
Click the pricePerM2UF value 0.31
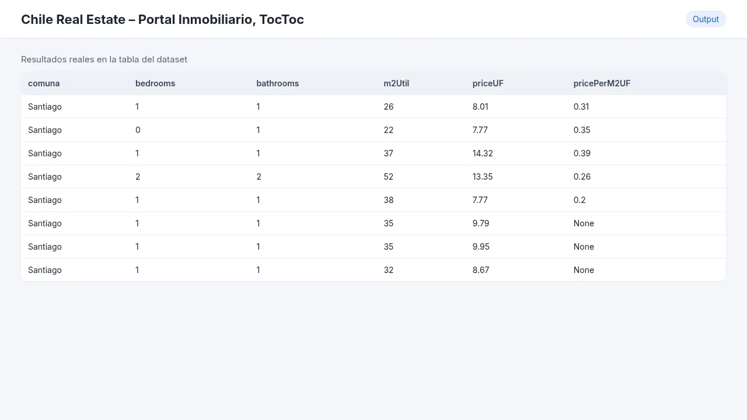[x=581, y=107]
